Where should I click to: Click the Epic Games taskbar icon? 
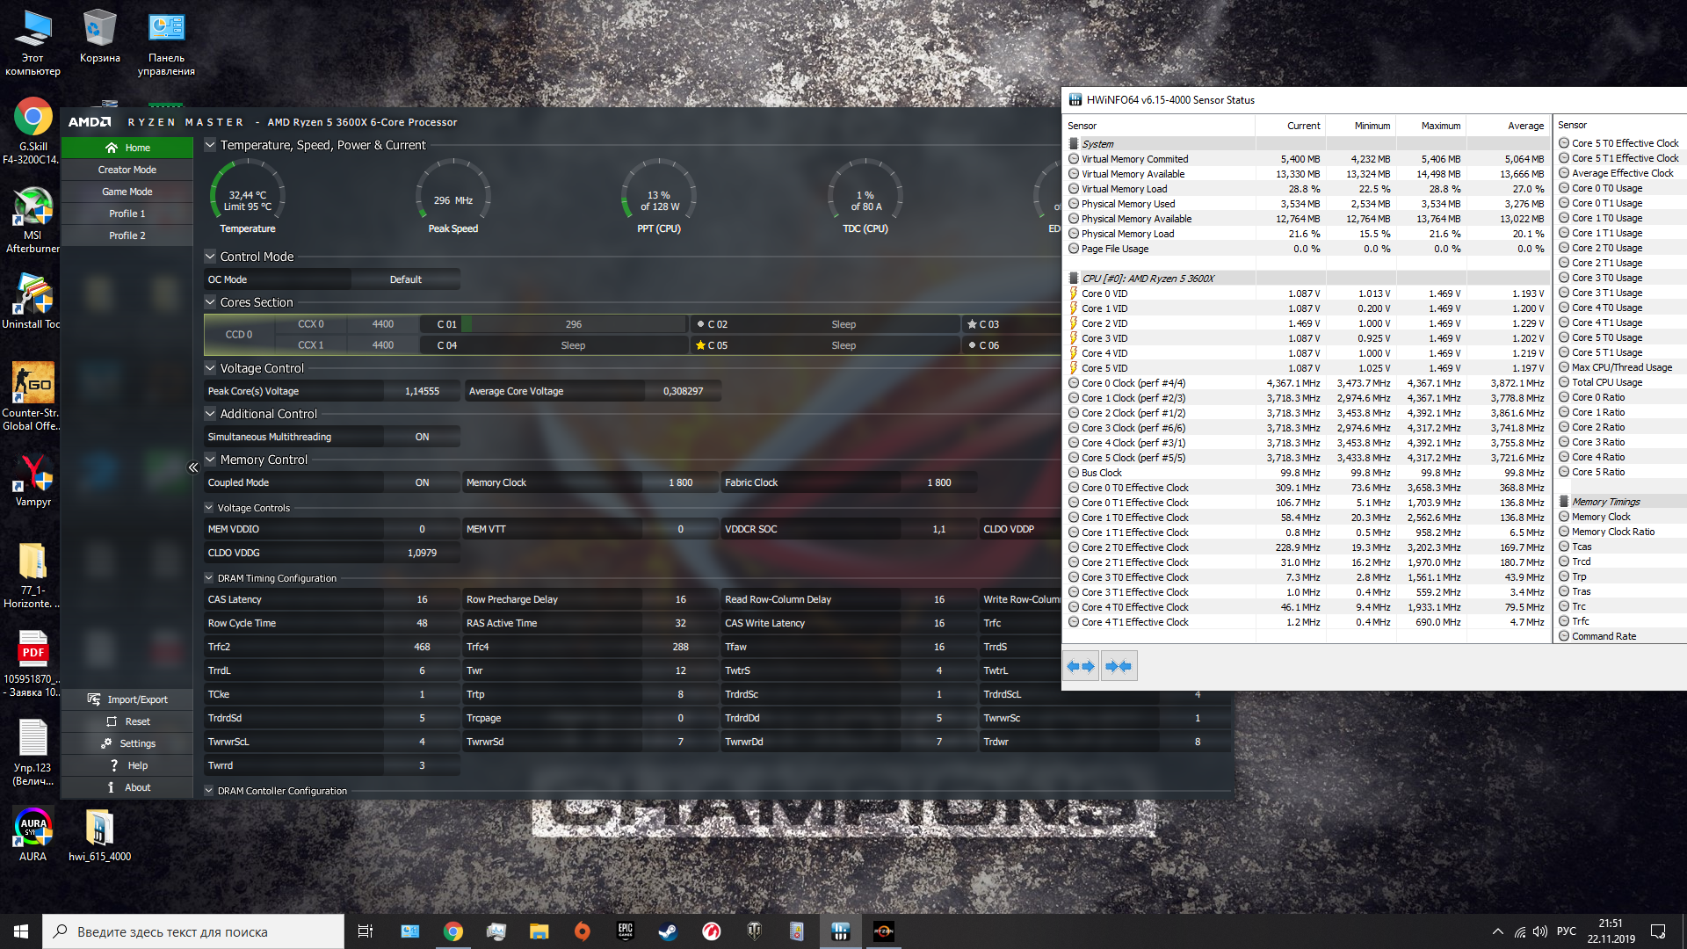625,931
